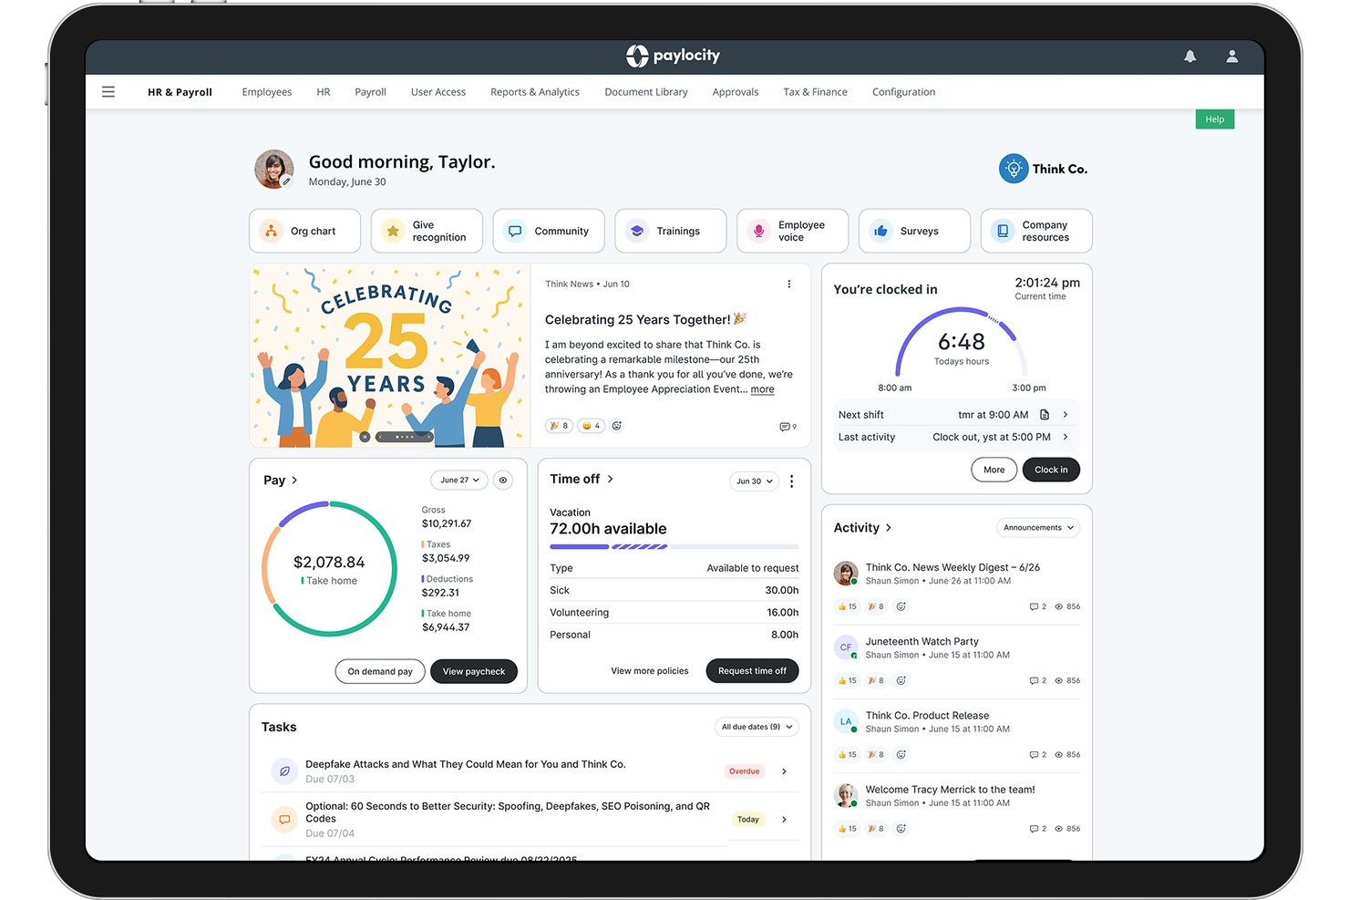Open comments on the 25 Years post
The width and height of the screenshot is (1349, 900).
tap(788, 427)
